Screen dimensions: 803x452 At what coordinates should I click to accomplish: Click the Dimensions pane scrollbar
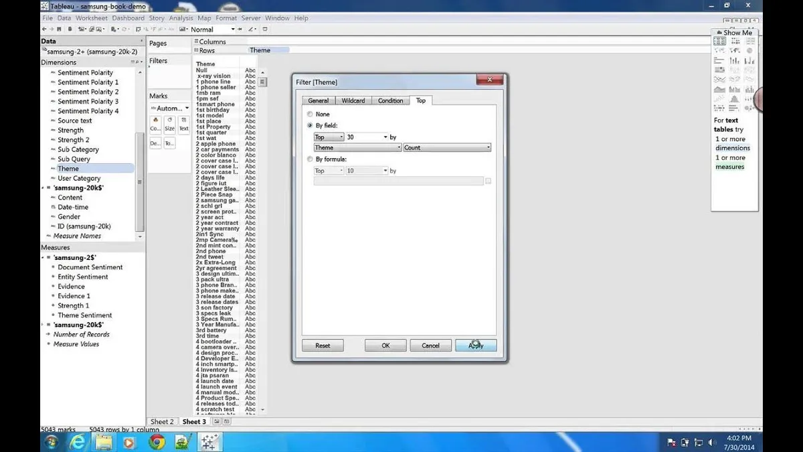[x=139, y=181]
